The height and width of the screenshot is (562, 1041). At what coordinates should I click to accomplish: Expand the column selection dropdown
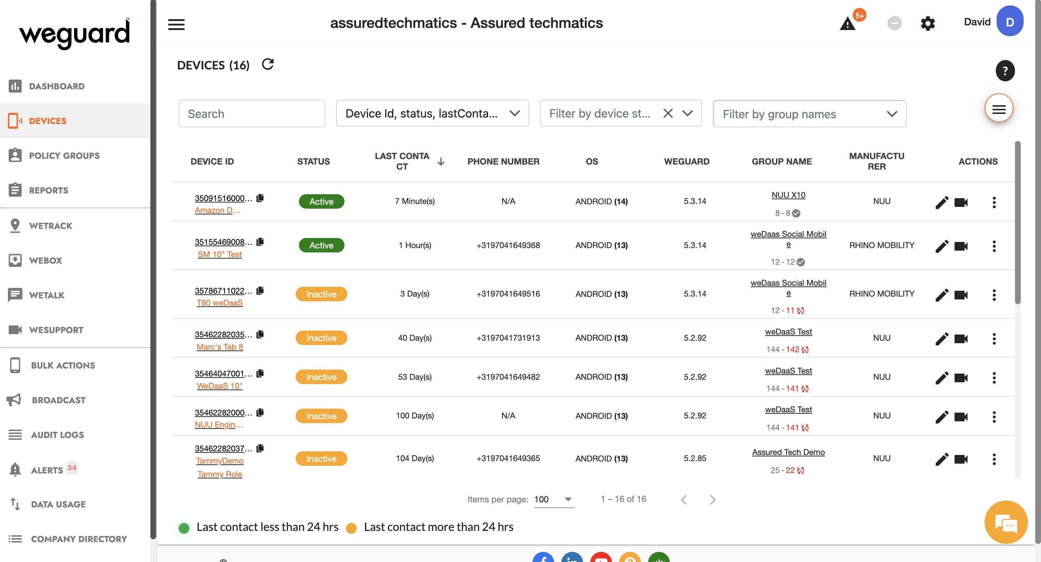tap(514, 114)
